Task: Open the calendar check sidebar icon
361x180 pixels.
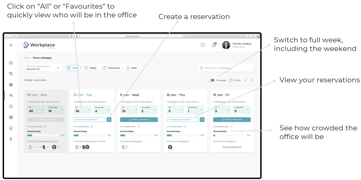Action: pyautogui.click(x=11, y=85)
